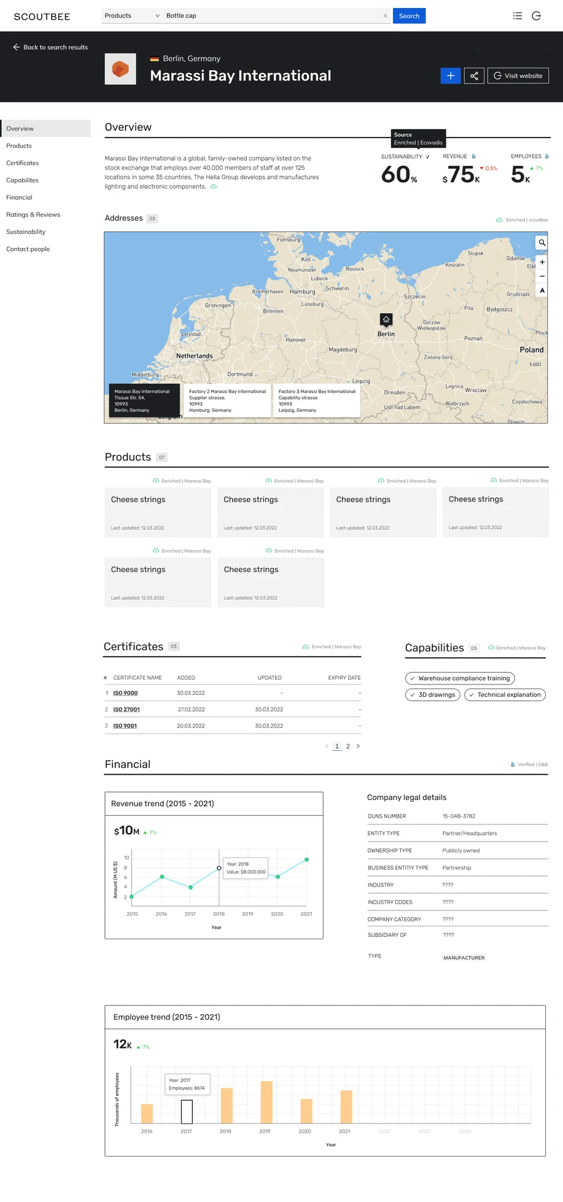Image resolution: width=563 pixels, height=1202 pixels.
Task: Toggle Warehouse compliance training capability tag
Action: click(460, 678)
